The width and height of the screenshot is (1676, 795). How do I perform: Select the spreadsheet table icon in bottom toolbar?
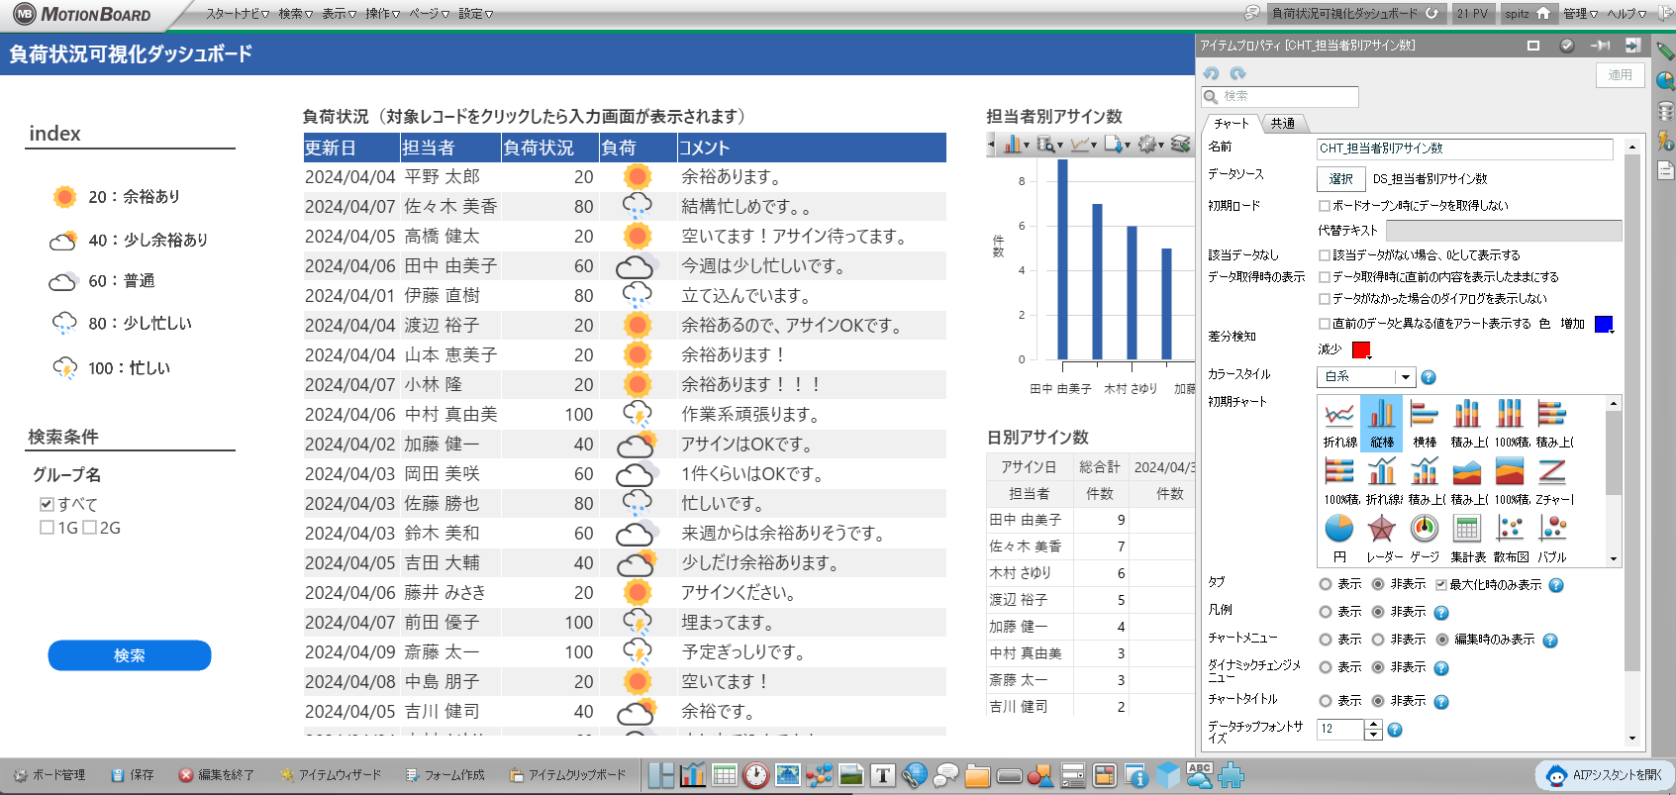[x=725, y=775]
